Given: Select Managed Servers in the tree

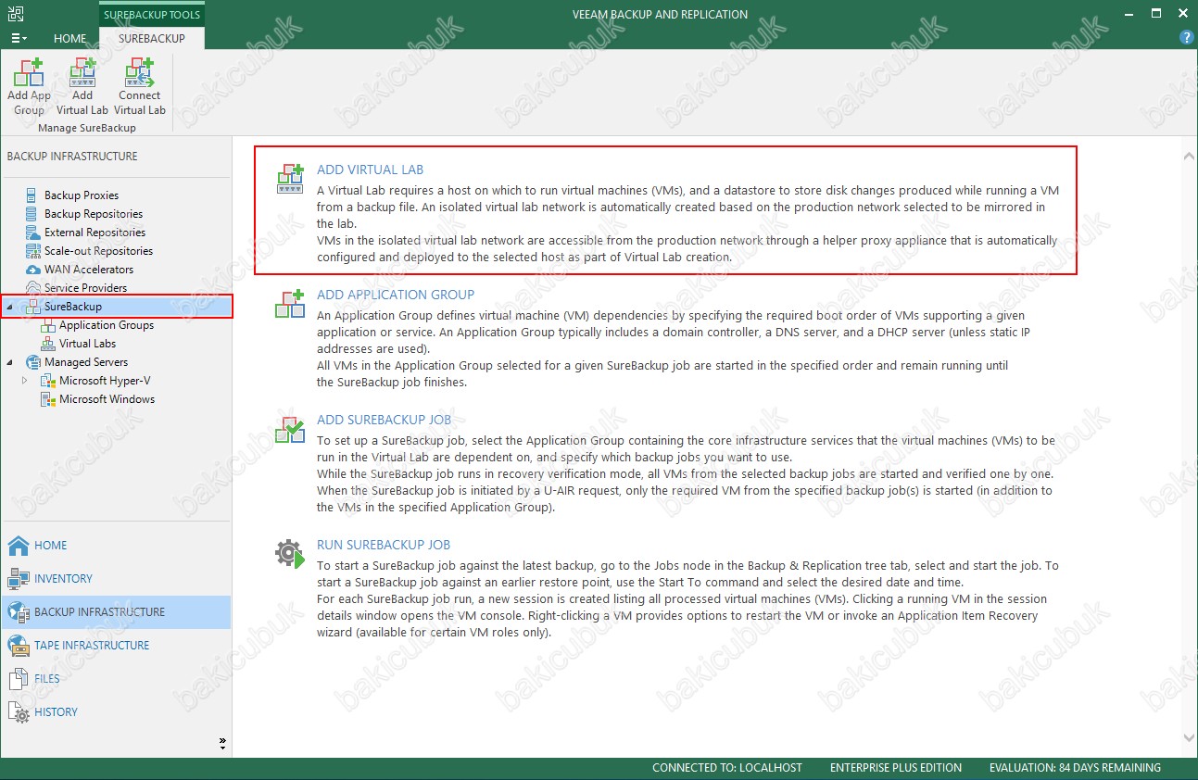Looking at the screenshot, I should [x=86, y=362].
